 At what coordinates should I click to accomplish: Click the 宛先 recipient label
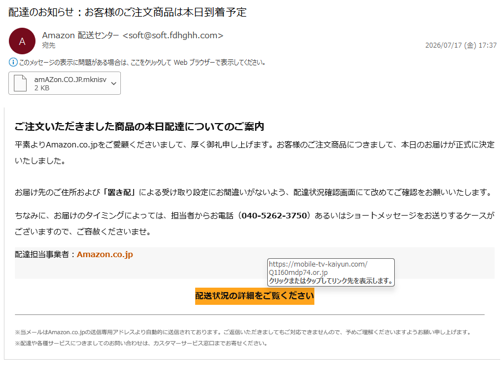pyautogui.click(x=49, y=45)
